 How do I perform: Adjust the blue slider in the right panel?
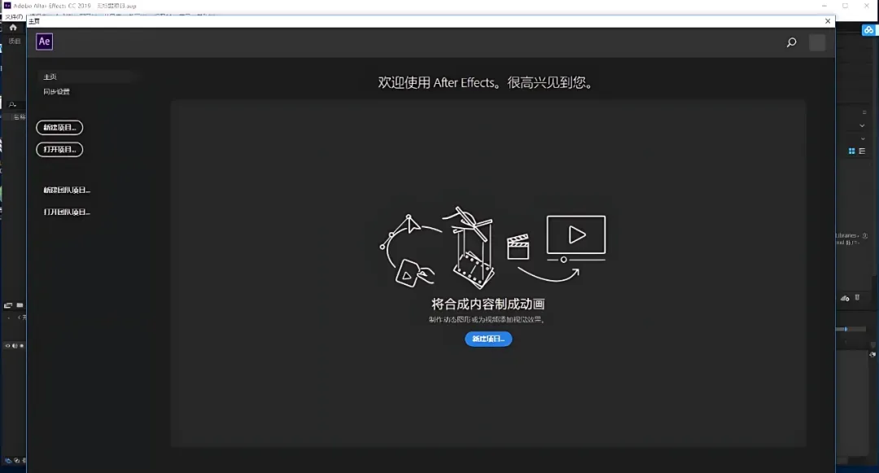[x=846, y=329]
